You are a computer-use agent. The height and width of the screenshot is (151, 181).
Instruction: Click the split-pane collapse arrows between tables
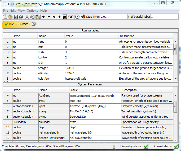(x=6, y=82)
